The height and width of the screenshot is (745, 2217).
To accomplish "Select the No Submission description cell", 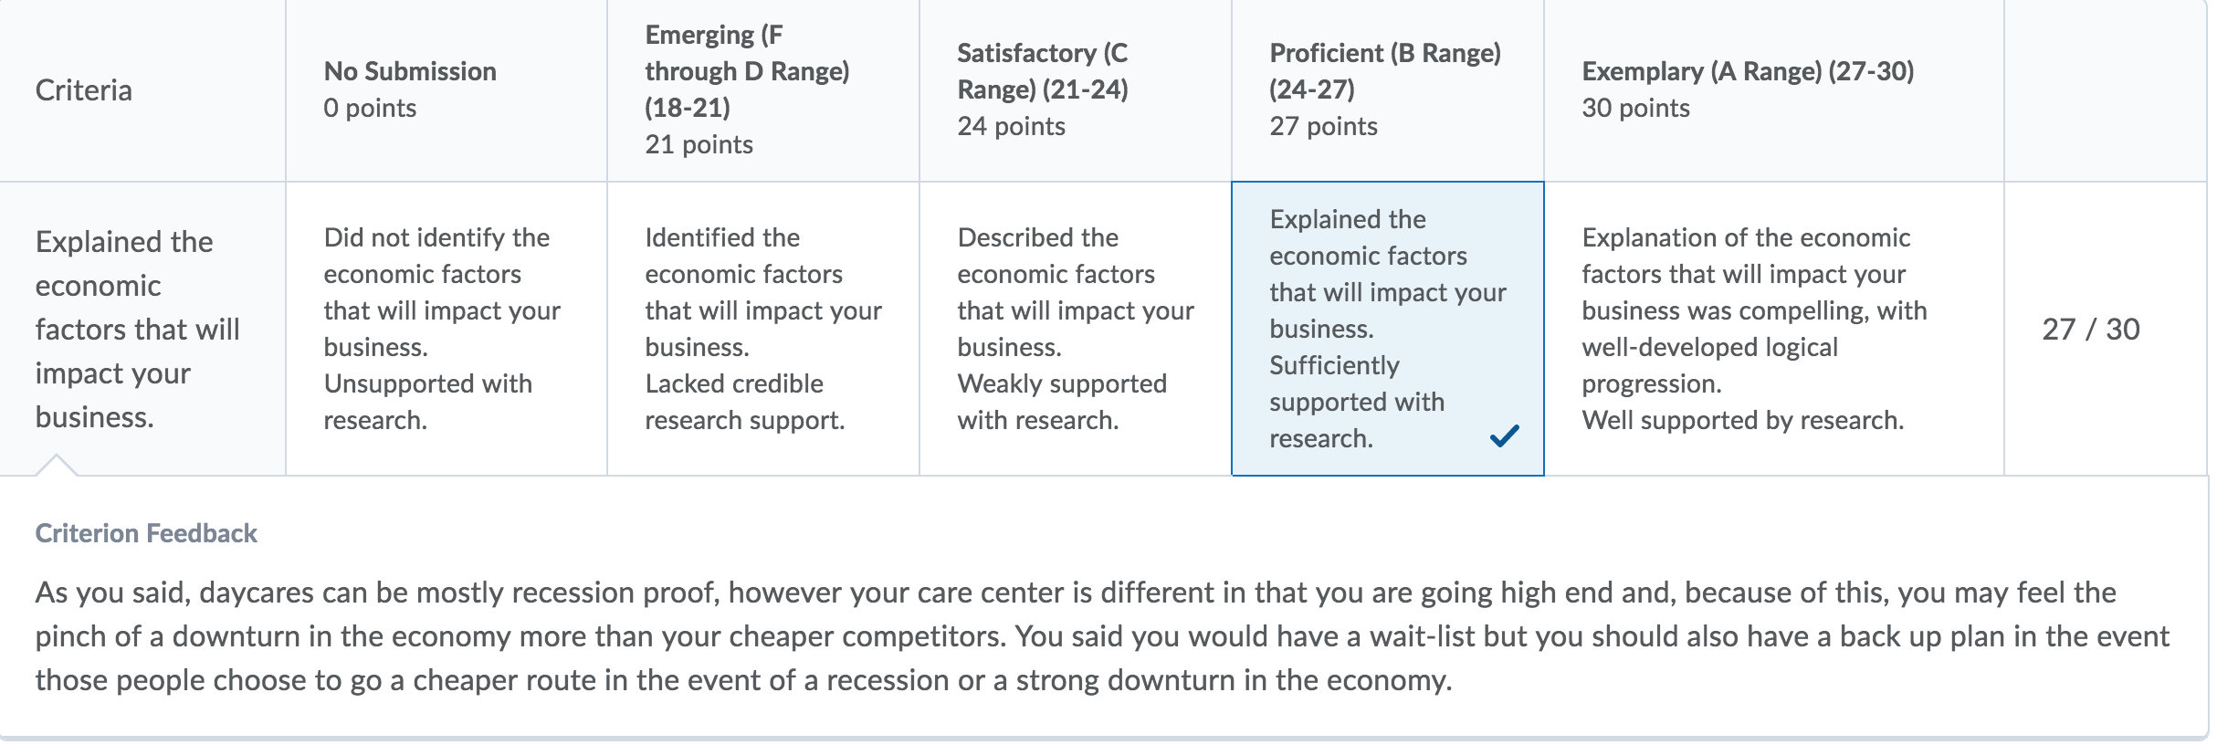I will [446, 329].
